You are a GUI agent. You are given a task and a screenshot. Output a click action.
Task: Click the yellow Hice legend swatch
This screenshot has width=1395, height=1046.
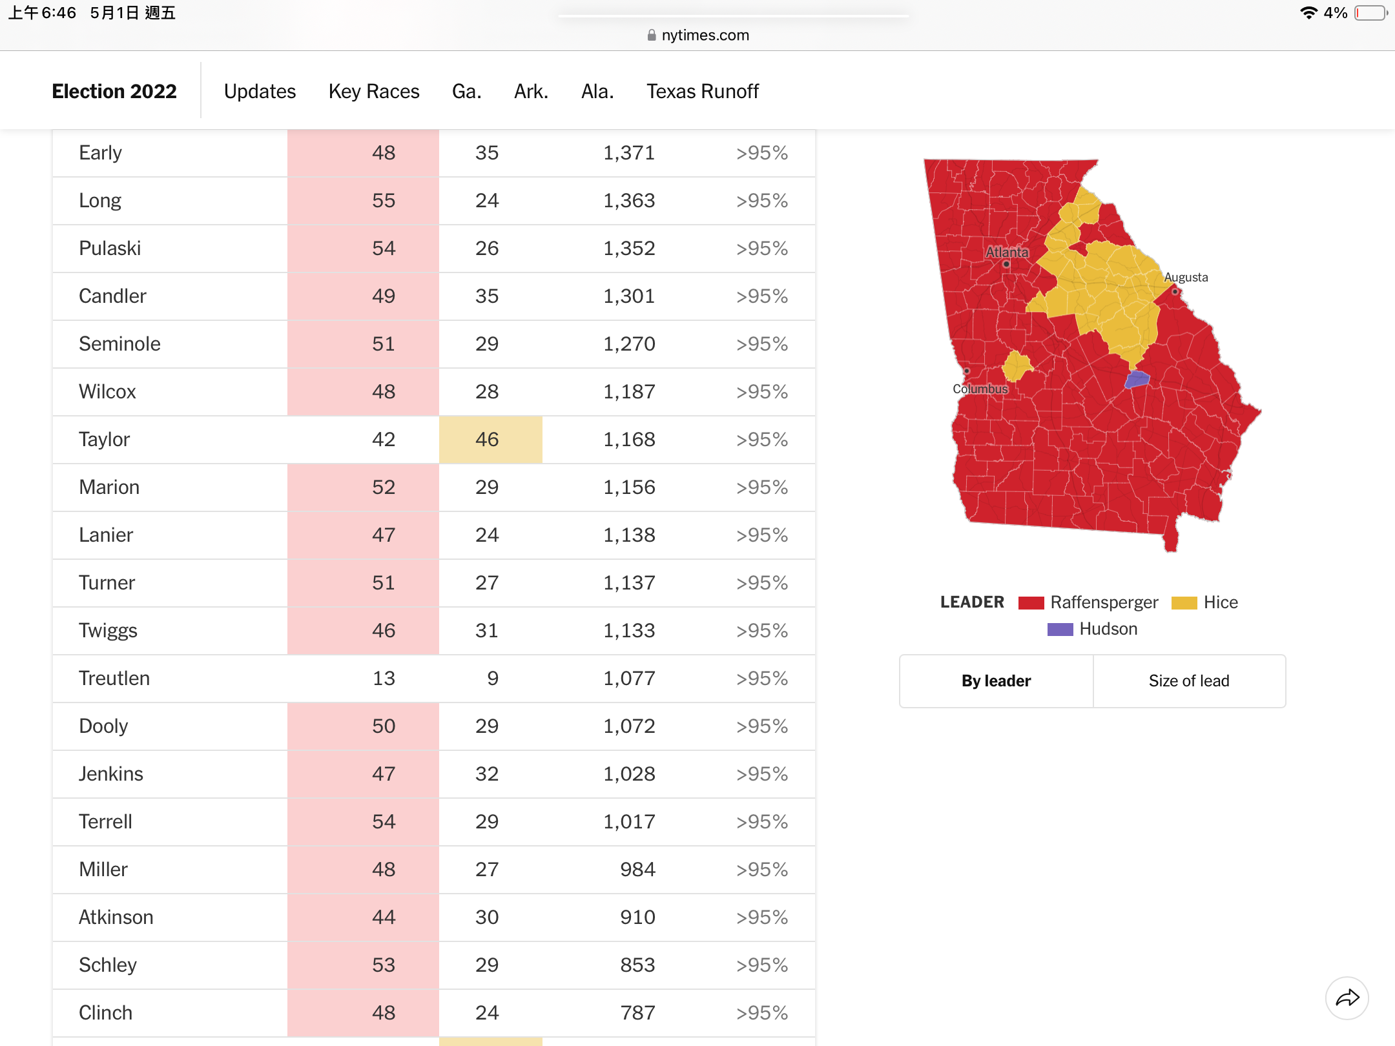pos(1184,603)
